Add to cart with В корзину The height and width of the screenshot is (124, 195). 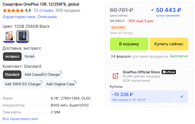(129, 44)
